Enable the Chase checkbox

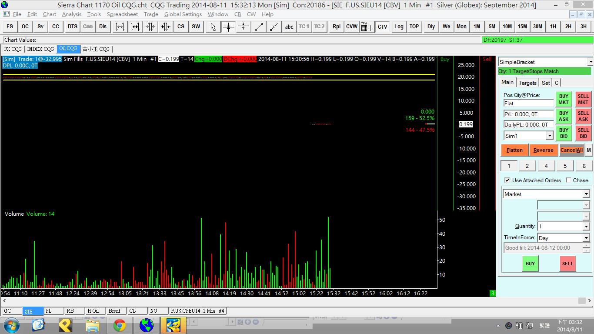tap(568, 180)
